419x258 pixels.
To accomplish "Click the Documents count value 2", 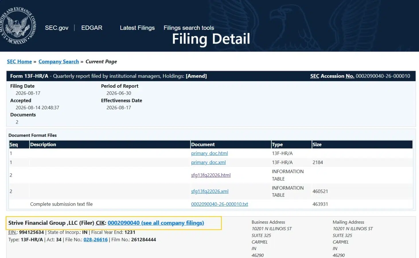I will point(17,122).
